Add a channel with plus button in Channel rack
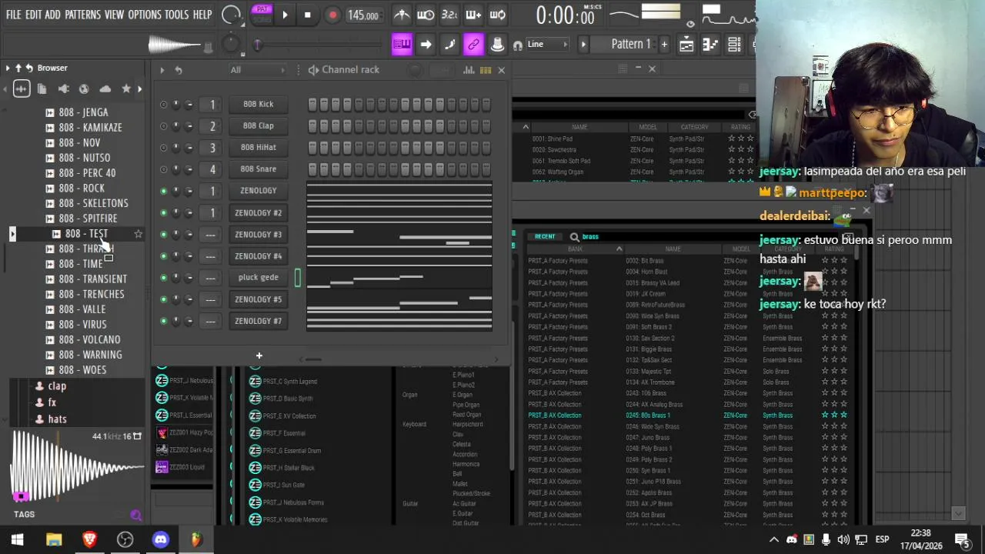 click(259, 355)
